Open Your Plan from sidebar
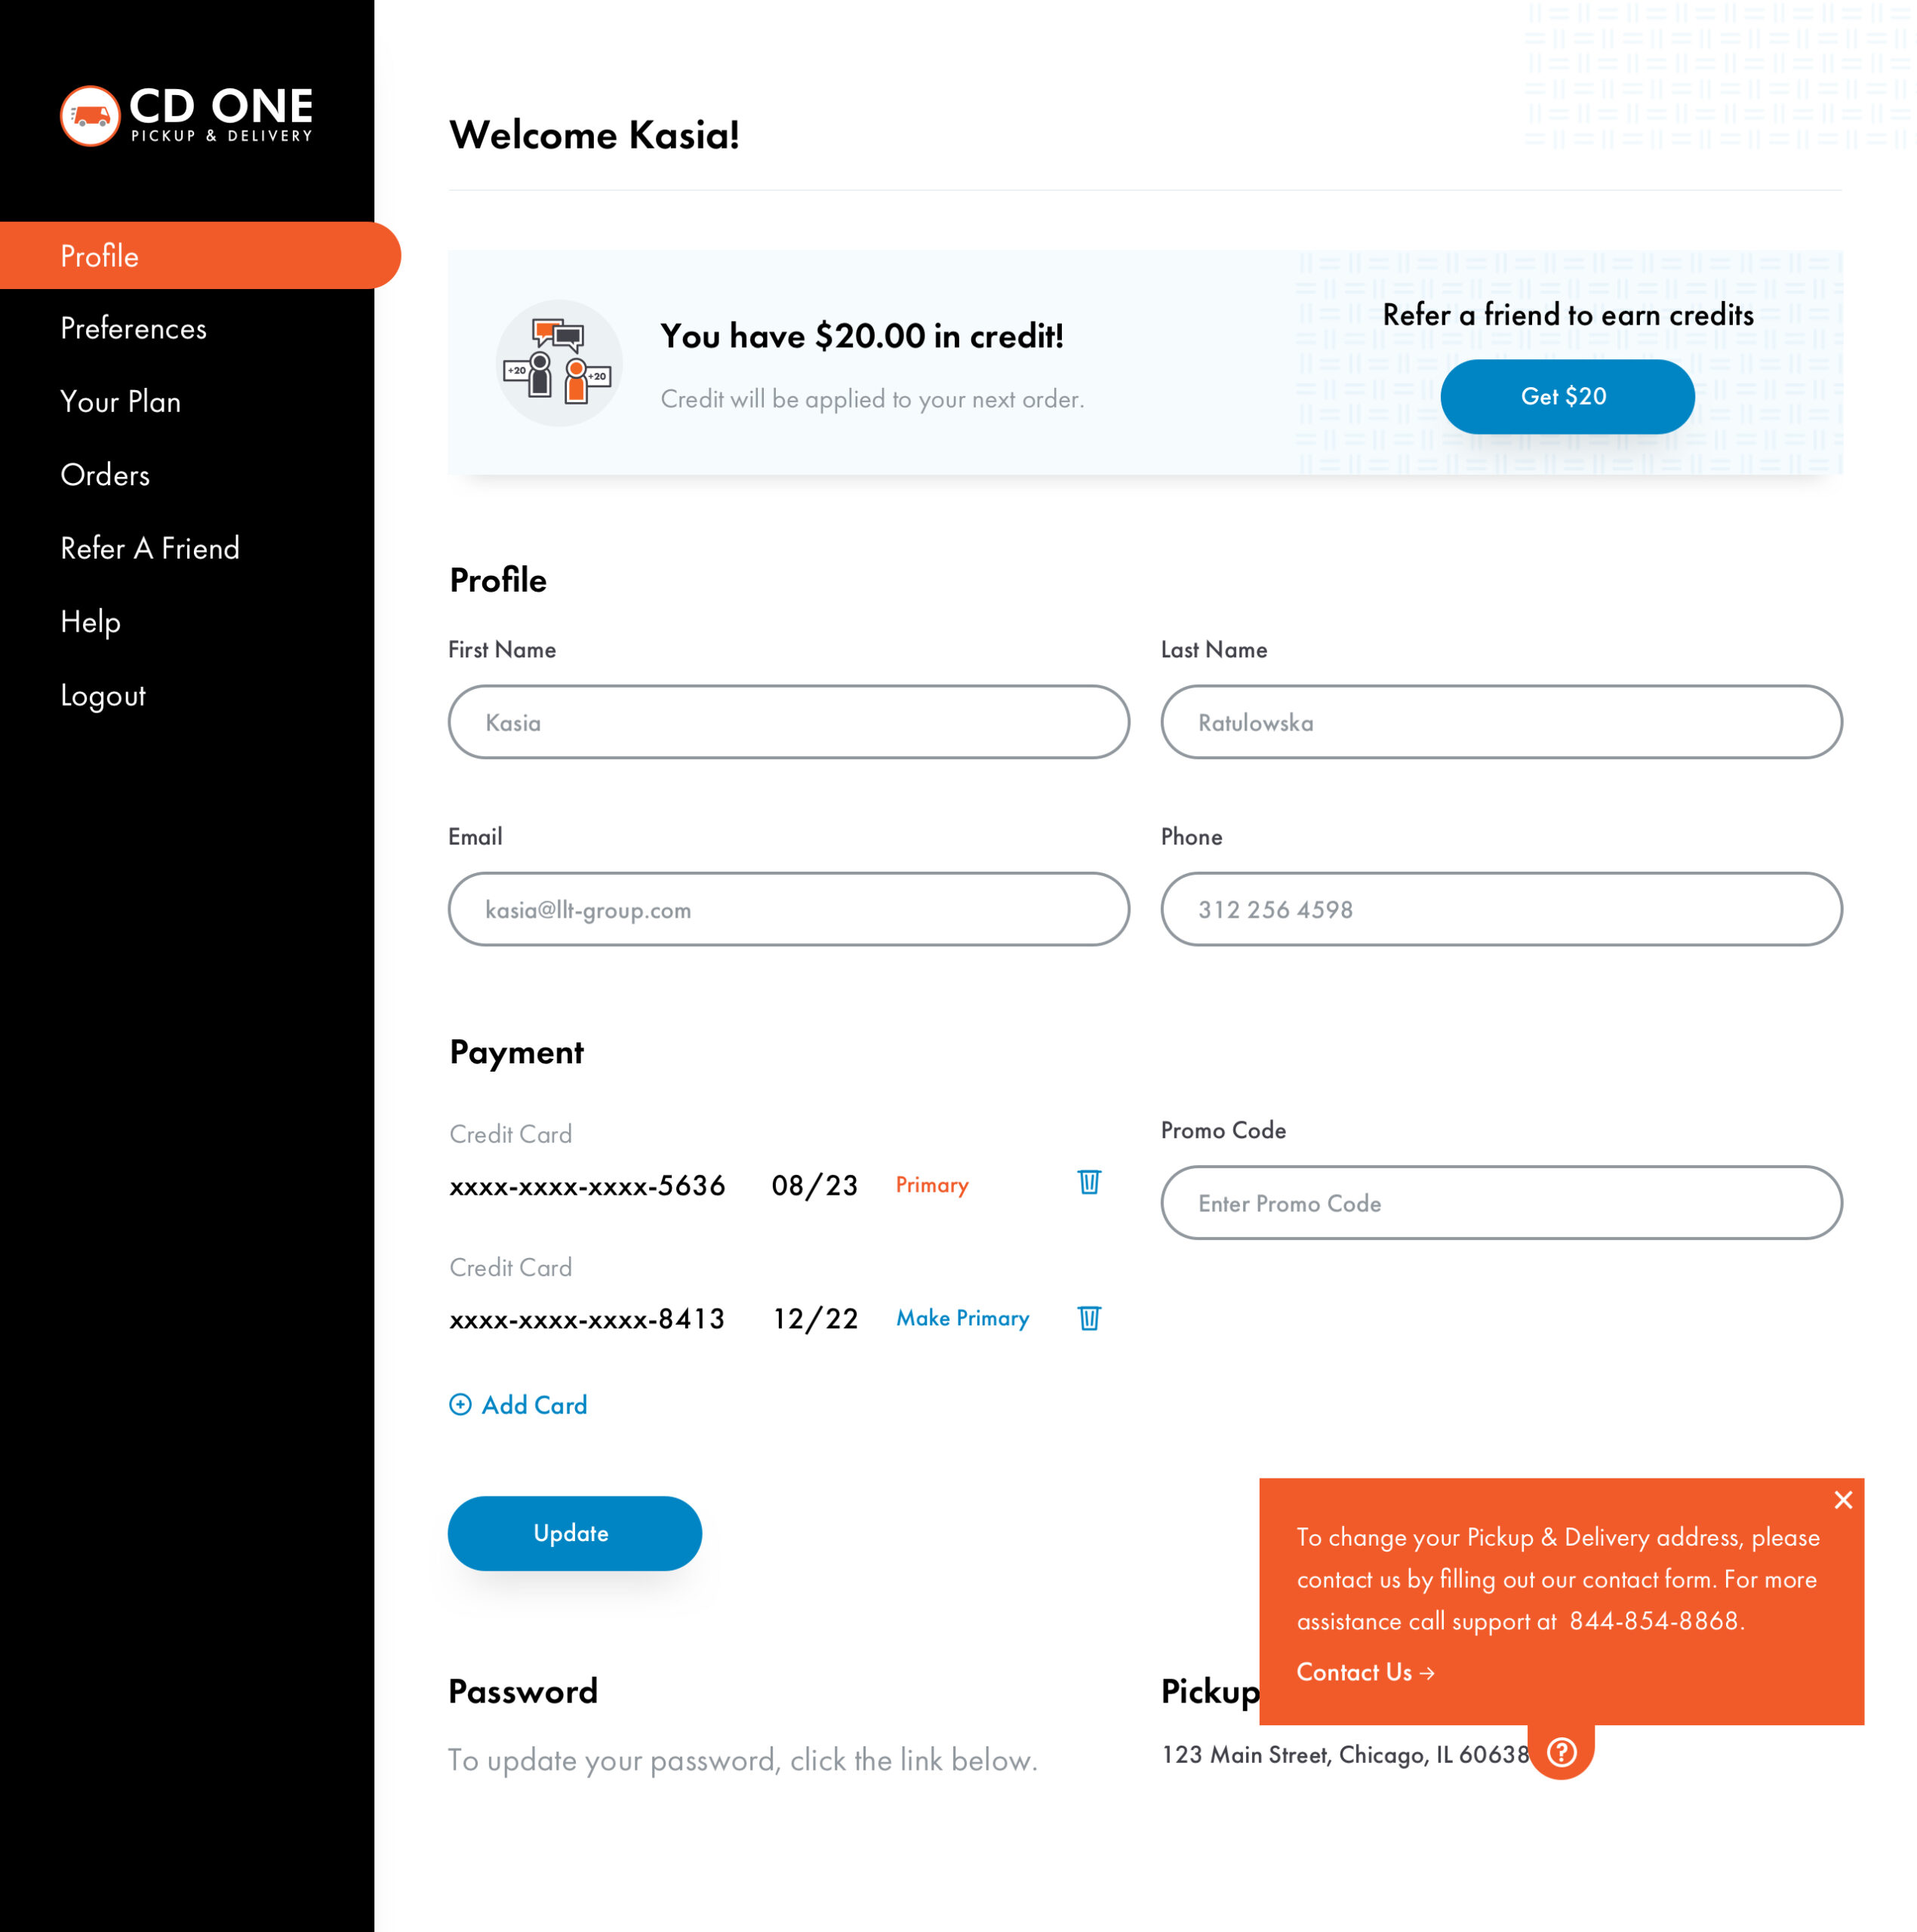1917x1932 pixels. tap(119, 400)
